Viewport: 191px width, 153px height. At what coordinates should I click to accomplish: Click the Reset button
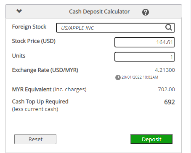(x=35, y=139)
